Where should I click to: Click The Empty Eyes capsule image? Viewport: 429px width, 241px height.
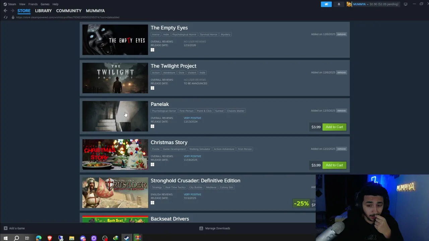[x=115, y=39]
